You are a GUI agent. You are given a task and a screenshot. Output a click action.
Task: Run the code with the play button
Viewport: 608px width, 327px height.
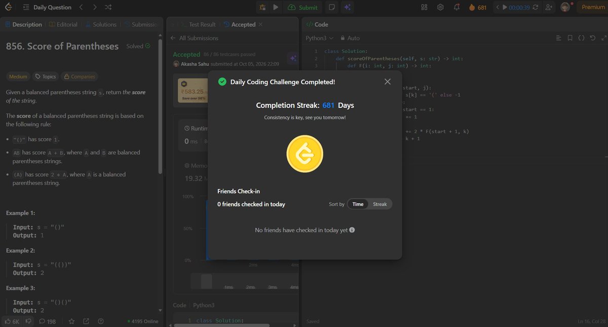(276, 8)
